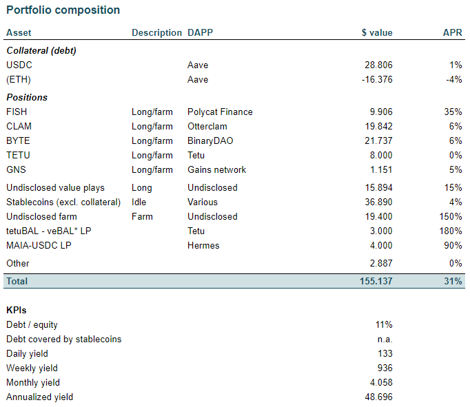Click the Annualized yield label

click(39, 397)
